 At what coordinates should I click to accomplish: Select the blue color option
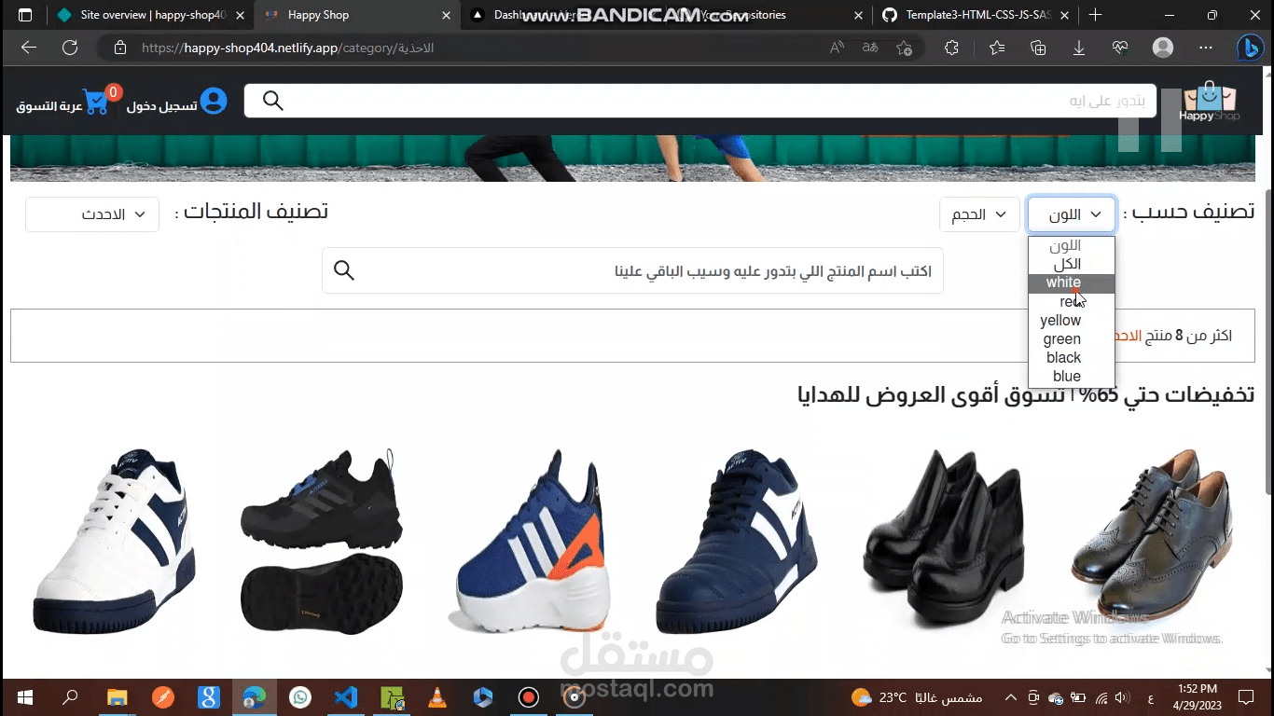(x=1072, y=377)
